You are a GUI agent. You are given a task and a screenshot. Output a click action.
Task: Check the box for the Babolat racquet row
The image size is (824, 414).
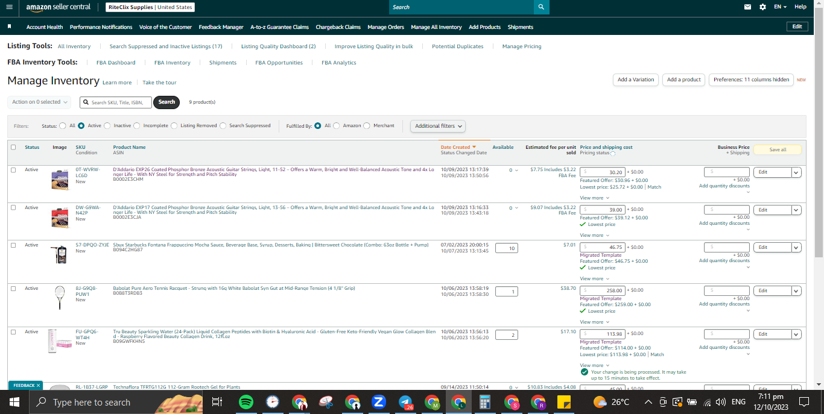[13, 289]
